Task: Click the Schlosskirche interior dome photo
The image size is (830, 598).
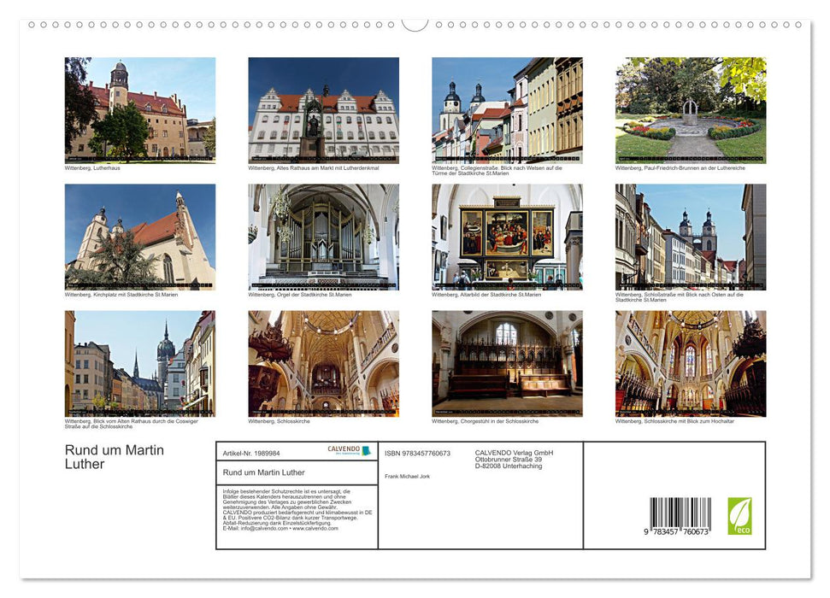Action: click(x=323, y=363)
